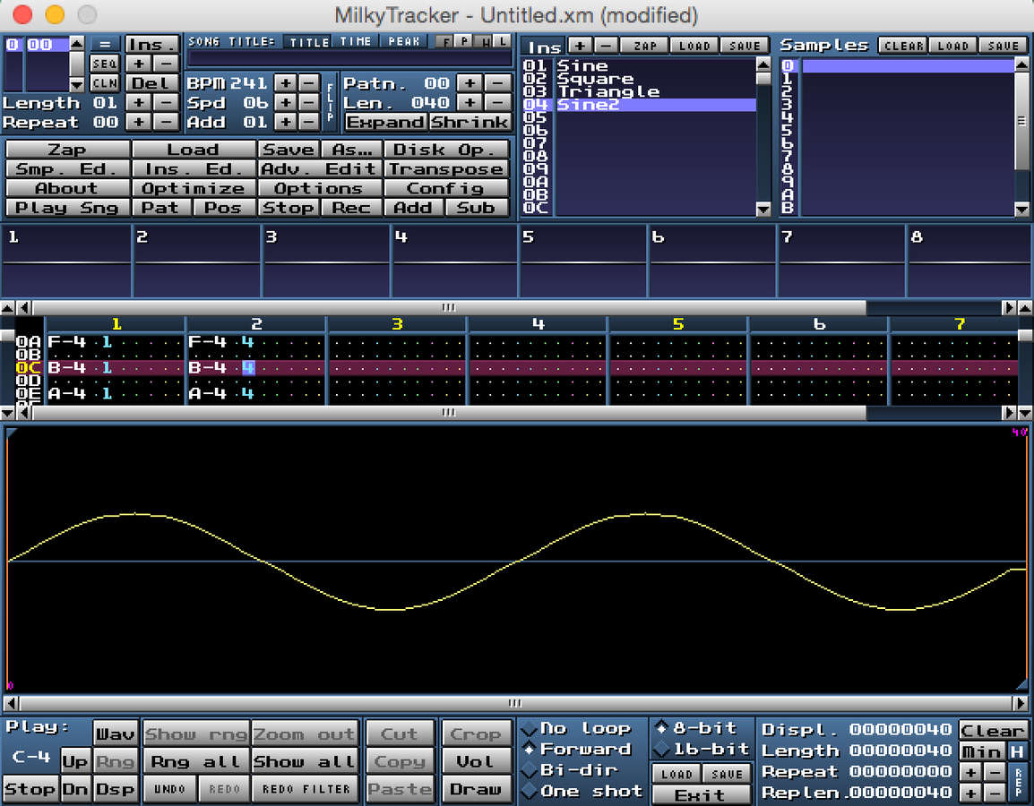This screenshot has height=806, width=1034.
Task: Toggle the F follow-song indicator button
Action: coord(446,41)
